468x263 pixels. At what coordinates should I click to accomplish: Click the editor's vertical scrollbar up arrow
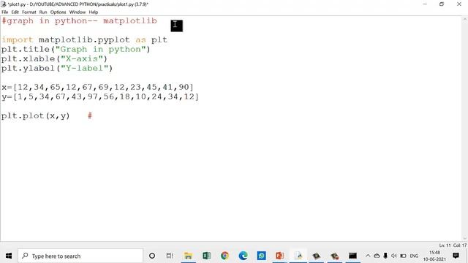465,20
